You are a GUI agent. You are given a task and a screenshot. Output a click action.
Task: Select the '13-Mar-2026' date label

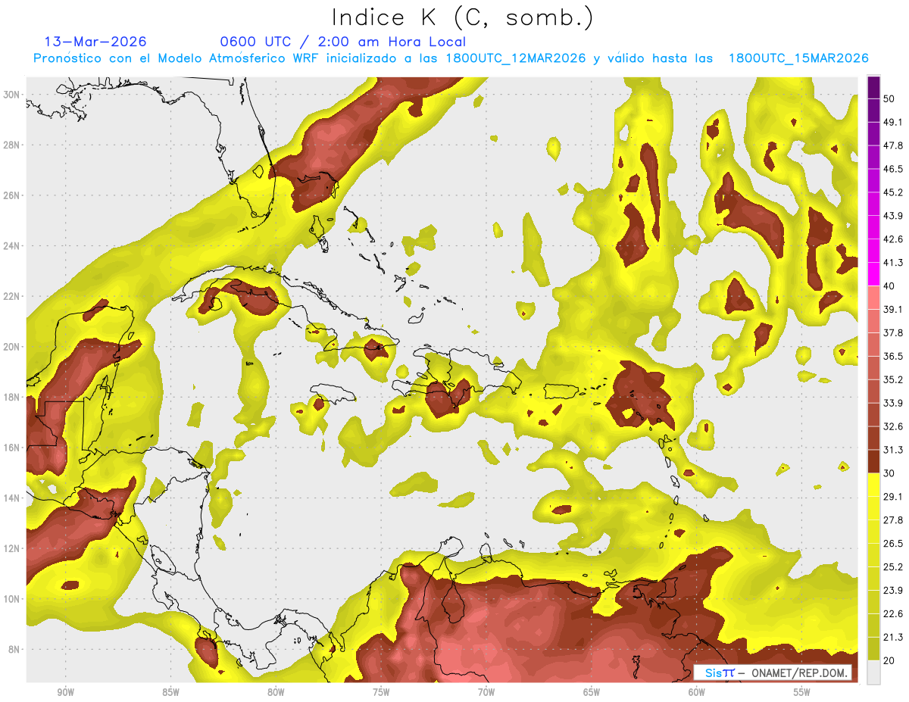(x=95, y=42)
